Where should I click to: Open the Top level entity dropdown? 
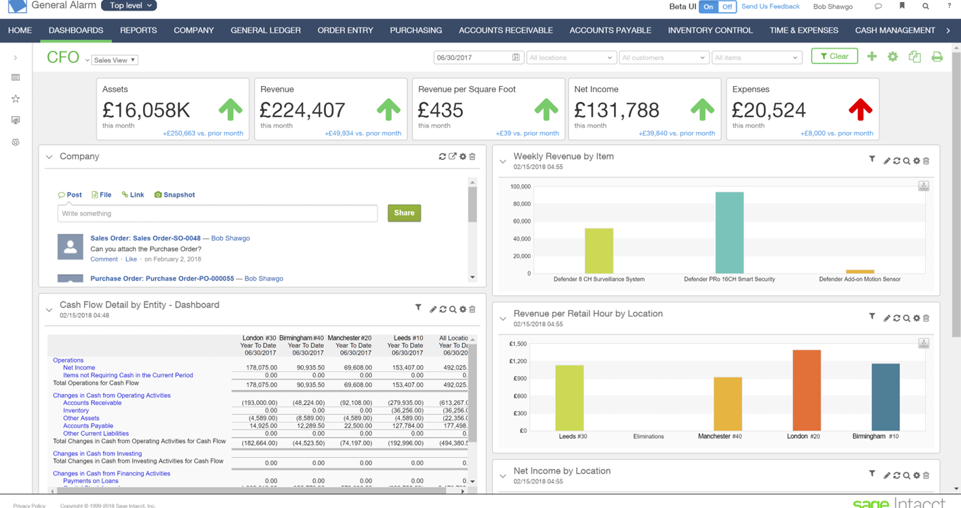pos(129,5)
